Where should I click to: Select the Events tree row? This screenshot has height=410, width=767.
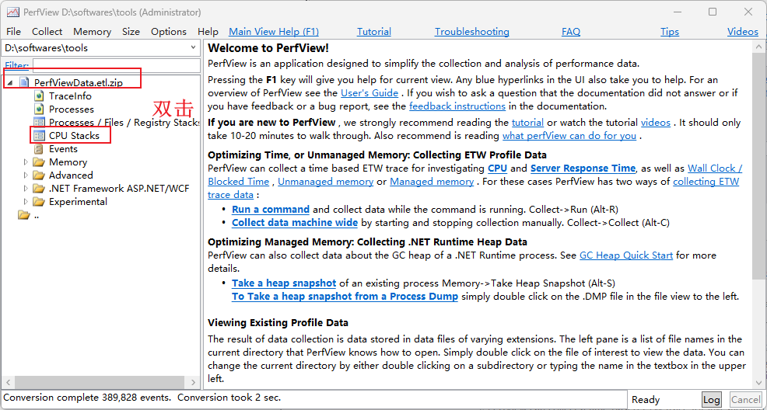click(x=63, y=149)
